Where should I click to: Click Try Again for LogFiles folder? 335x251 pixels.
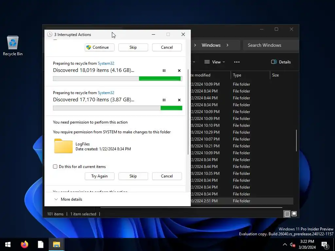99,176
